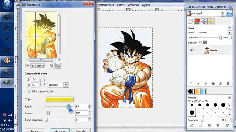Open the pixeles unit dropdown
Screen dimensions: 236x132
tap(58, 85)
